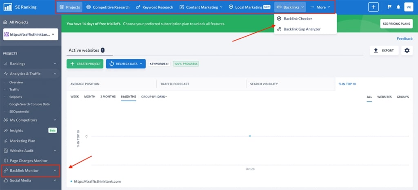Open the Recheck Data dropdown arrow

pyautogui.click(x=141, y=64)
